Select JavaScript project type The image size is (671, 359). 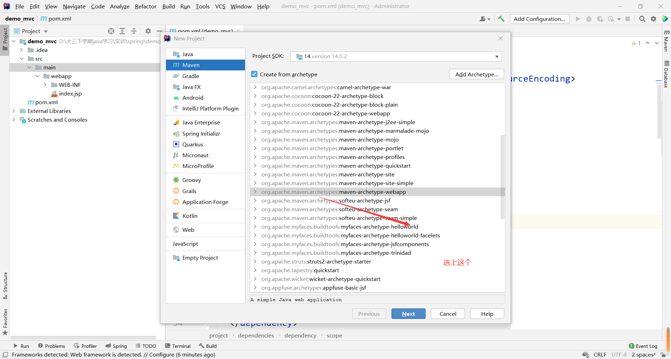click(205, 244)
